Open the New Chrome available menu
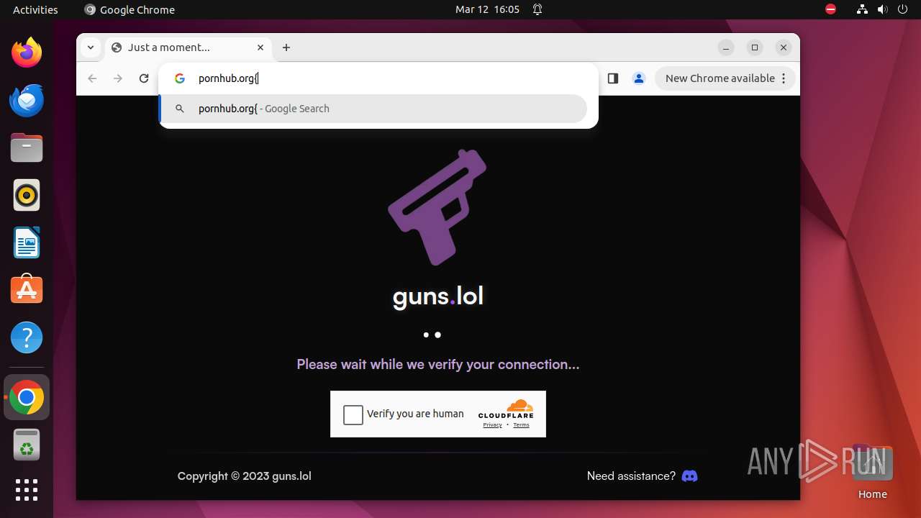 (725, 78)
